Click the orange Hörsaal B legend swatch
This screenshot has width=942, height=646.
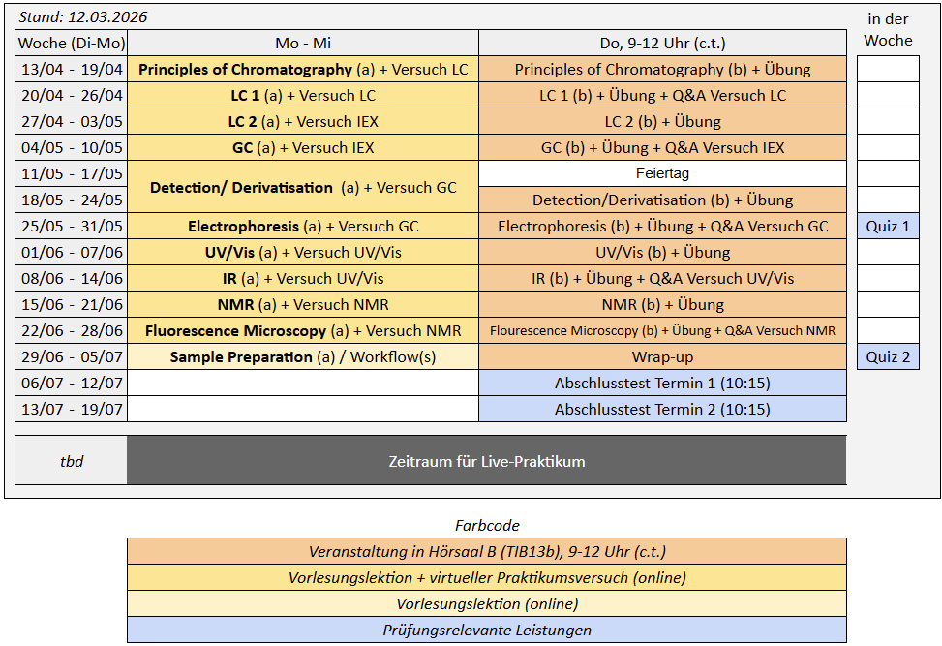coord(486,552)
